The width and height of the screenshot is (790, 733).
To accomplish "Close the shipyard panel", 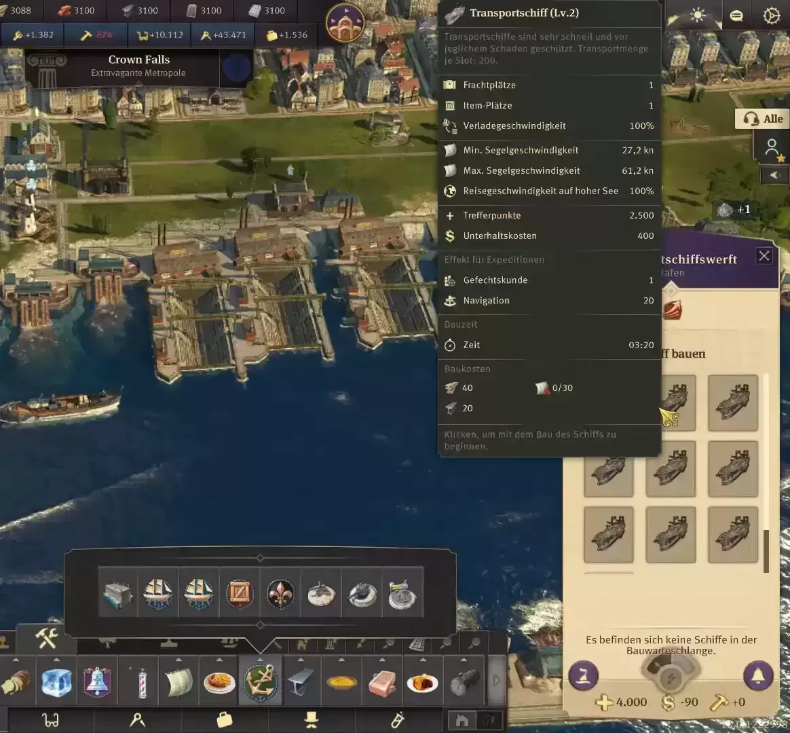I will pos(764,256).
